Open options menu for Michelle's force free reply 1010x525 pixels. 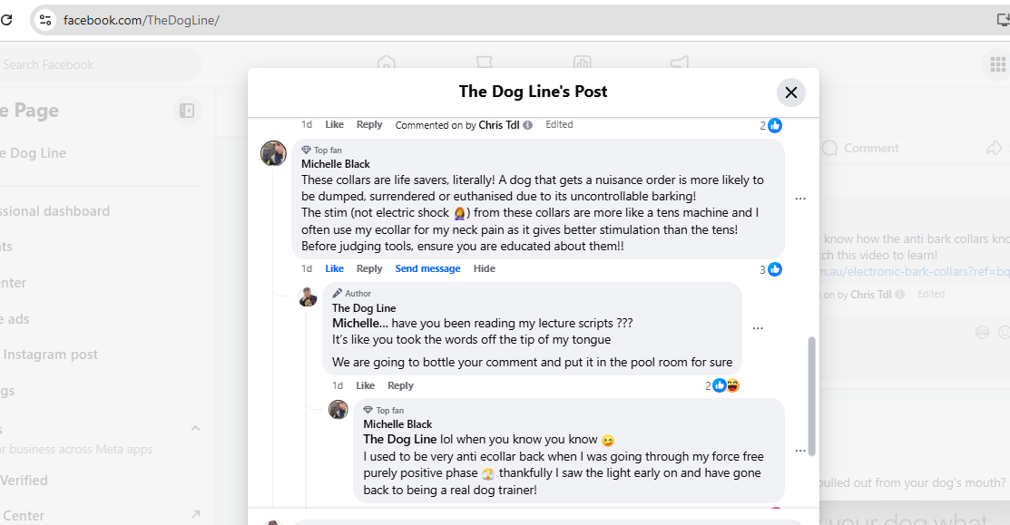tap(800, 451)
